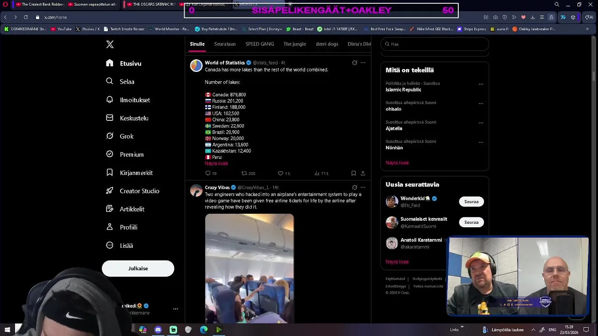This screenshot has width=598, height=336.
Task: Switch to The jungle tab
Action: [x=295, y=44]
